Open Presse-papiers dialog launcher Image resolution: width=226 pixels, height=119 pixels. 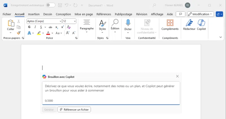[x=23, y=38]
